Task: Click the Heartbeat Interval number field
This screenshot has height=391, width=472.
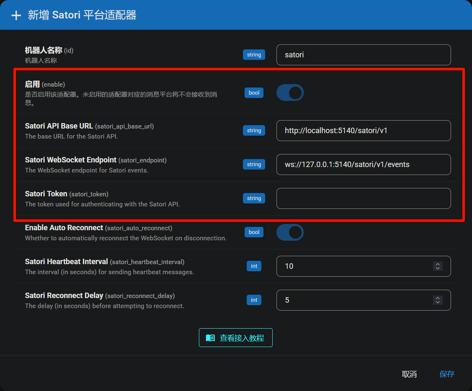Action: (x=364, y=266)
